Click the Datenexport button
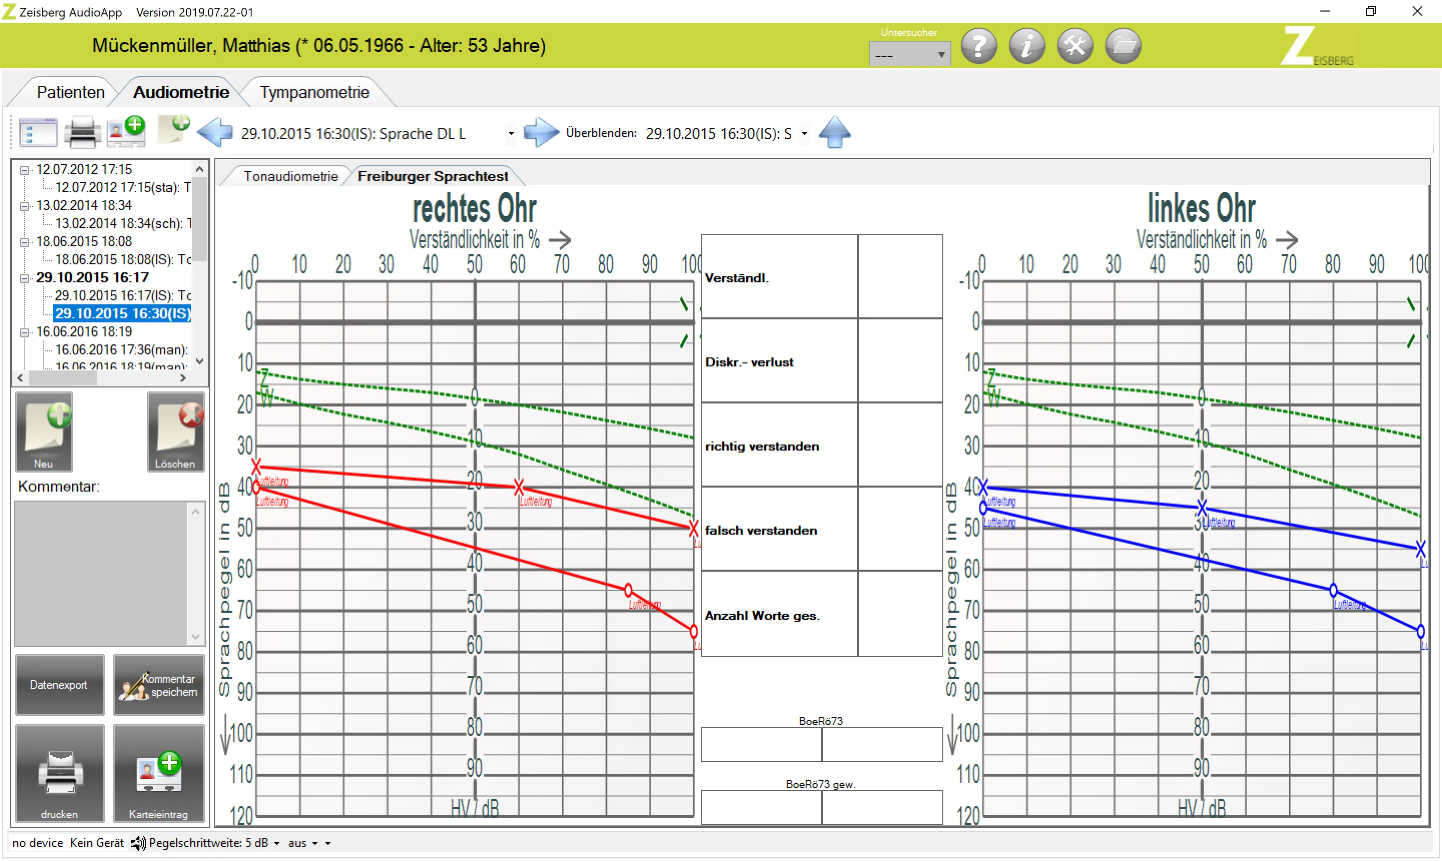This screenshot has width=1442, height=861. [x=59, y=684]
